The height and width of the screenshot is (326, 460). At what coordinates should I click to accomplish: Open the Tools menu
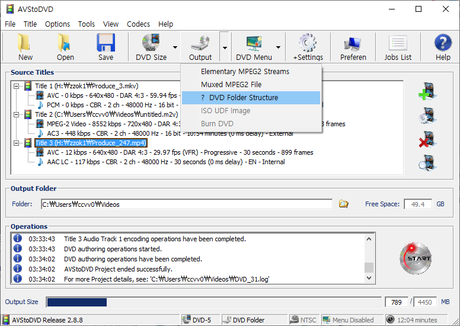[x=87, y=24]
